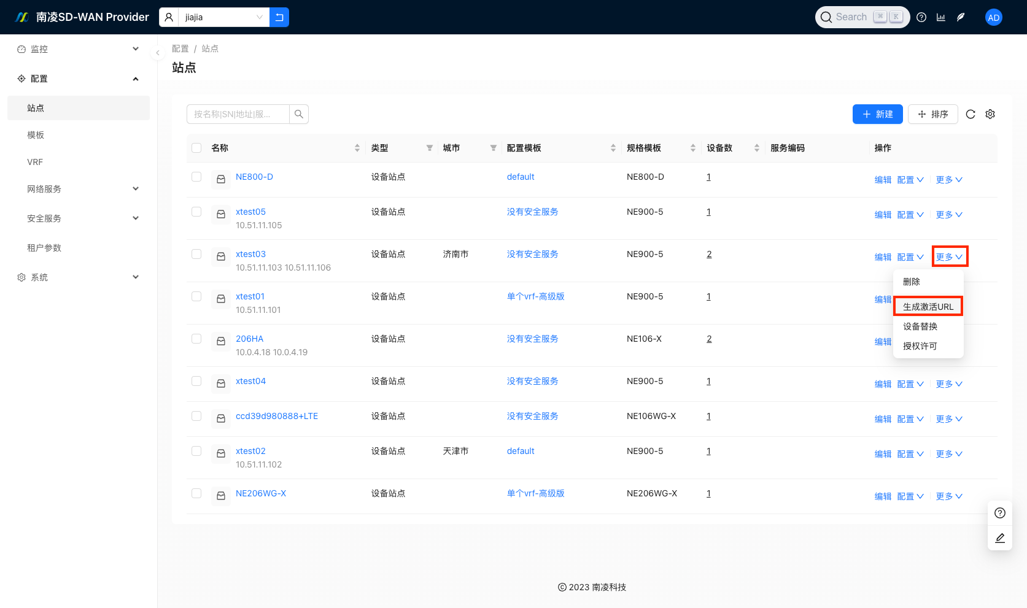This screenshot has height=608, width=1027.
Task: Open the feather pen icon in top bar
Action: (x=961, y=17)
